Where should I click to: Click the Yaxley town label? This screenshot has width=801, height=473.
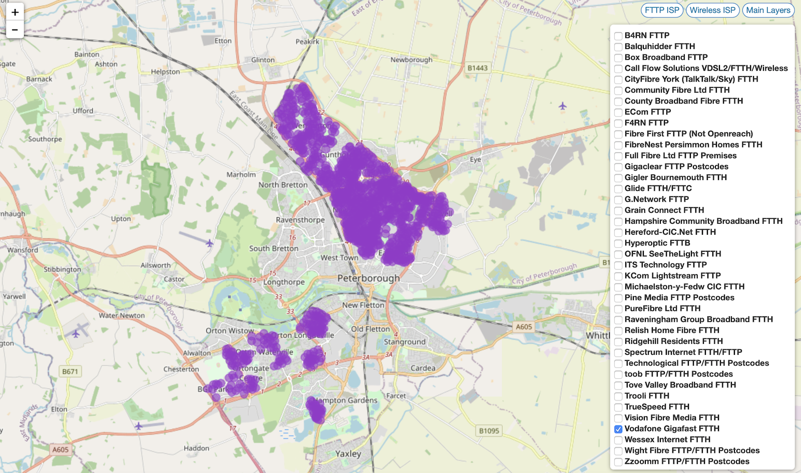[348, 453]
